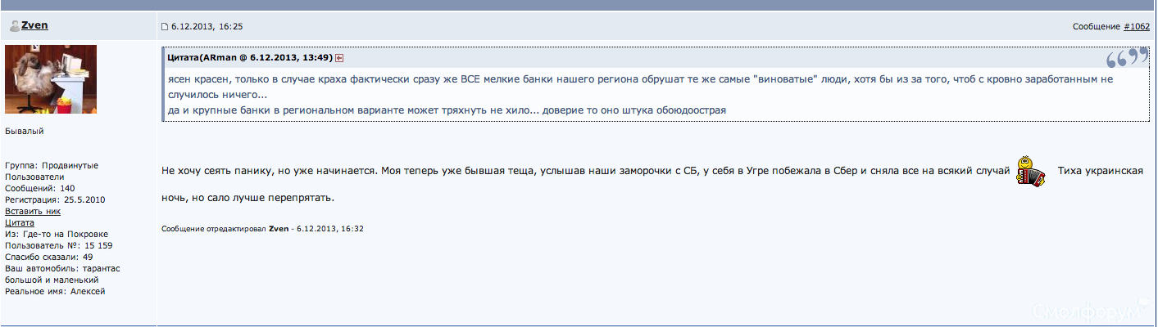This screenshot has width=1158, height=327.
Task: Click the post icon before 6.12.2013, 16:25
Action: pos(165,27)
